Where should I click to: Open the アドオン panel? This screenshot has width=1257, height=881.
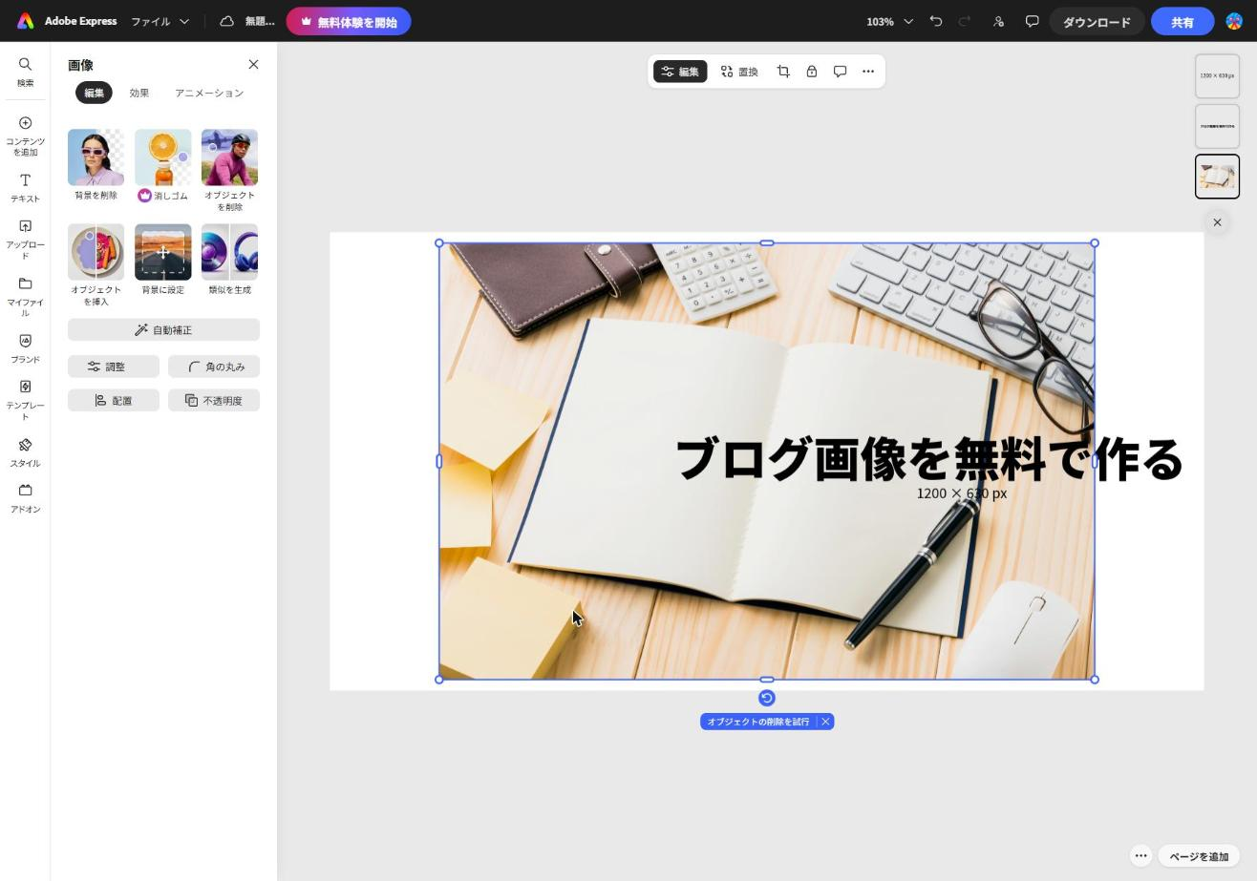point(25,498)
